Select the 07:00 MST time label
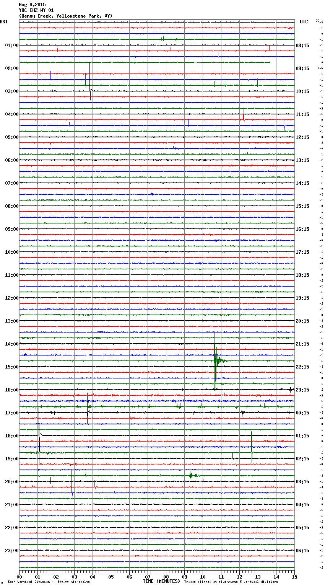Viewport: 325px width, 587px height. (x=12, y=183)
